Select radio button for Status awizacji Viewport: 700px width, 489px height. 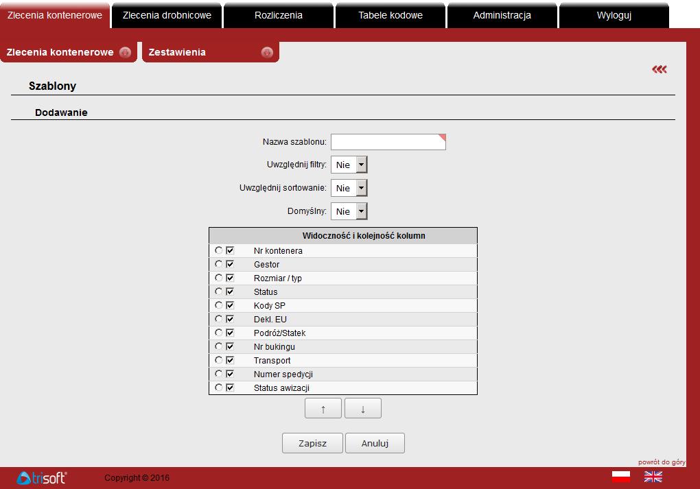[x=218, y=387]
